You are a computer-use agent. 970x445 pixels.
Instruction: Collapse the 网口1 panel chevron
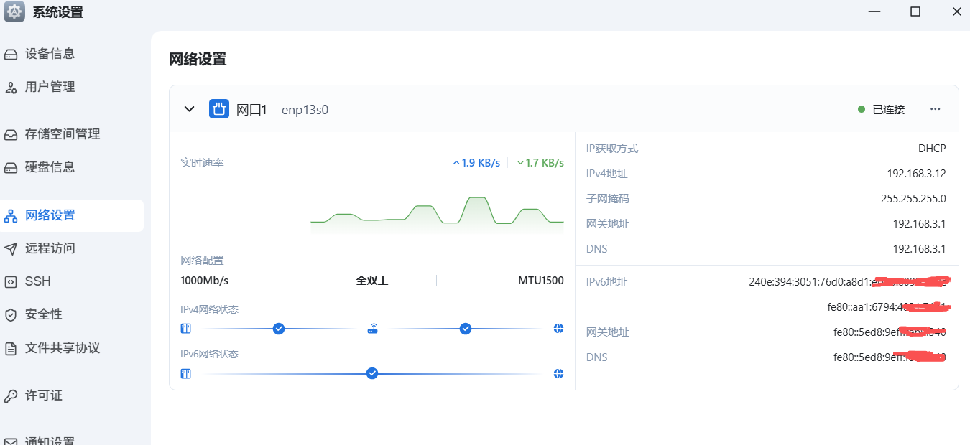189,109
